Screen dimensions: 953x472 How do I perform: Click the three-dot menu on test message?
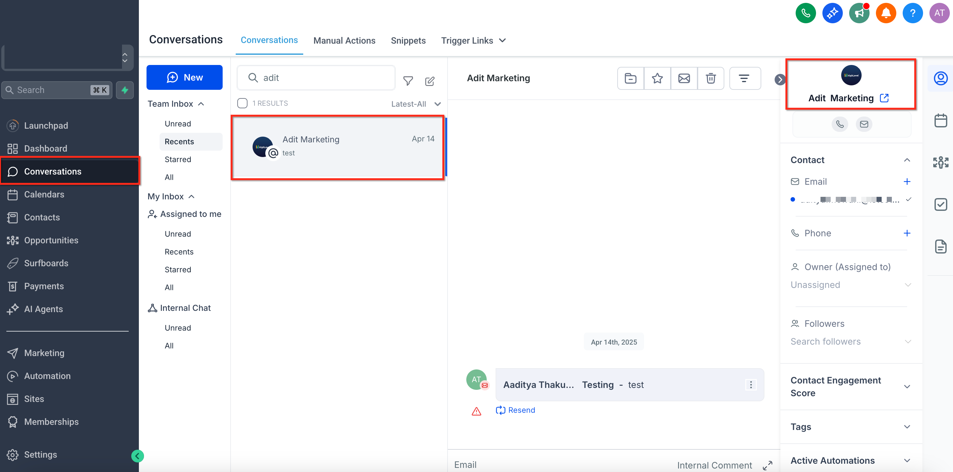click(x=751, y=385)
